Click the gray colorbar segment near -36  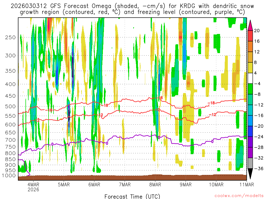point(250,163)
